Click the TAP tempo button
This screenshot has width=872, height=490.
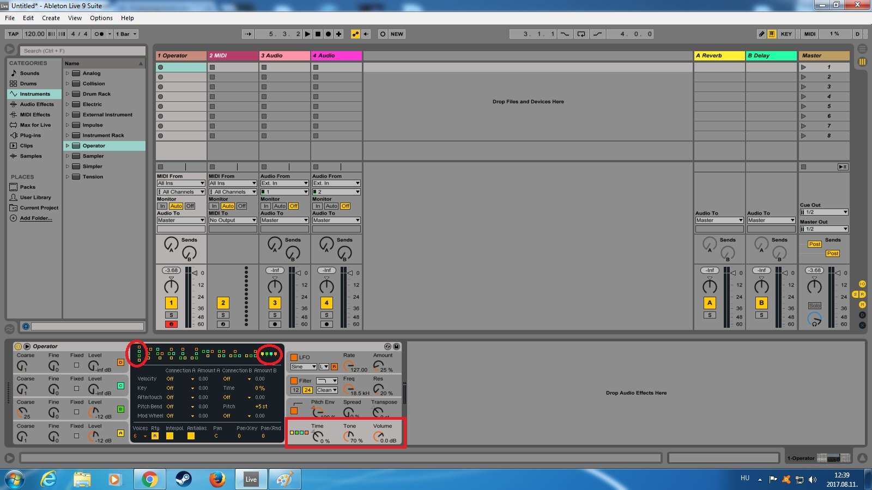click(14, 34)
